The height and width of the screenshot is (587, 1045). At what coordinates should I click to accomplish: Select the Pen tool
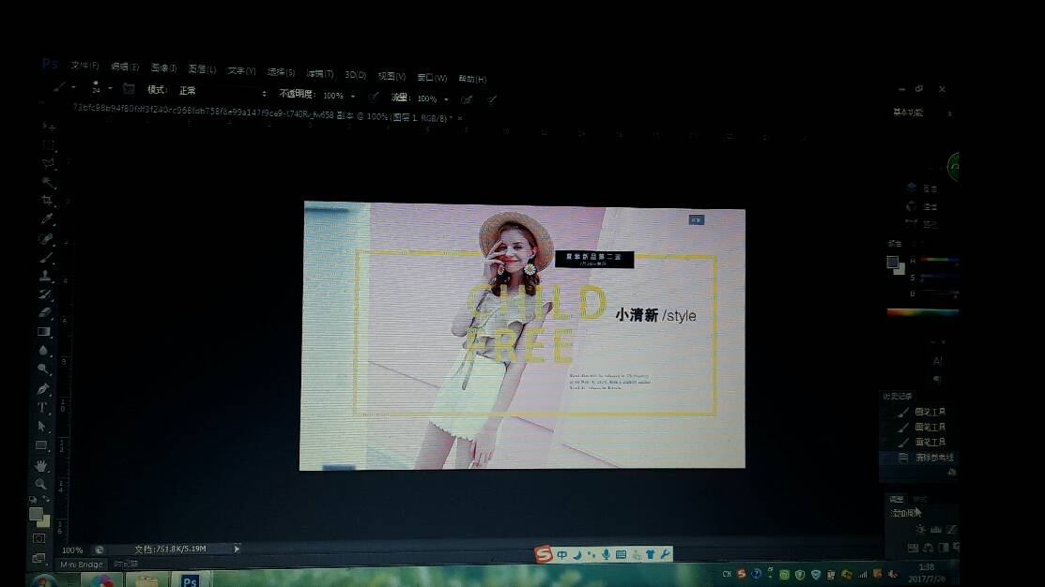pyautogui.click(x=43, y=388)
